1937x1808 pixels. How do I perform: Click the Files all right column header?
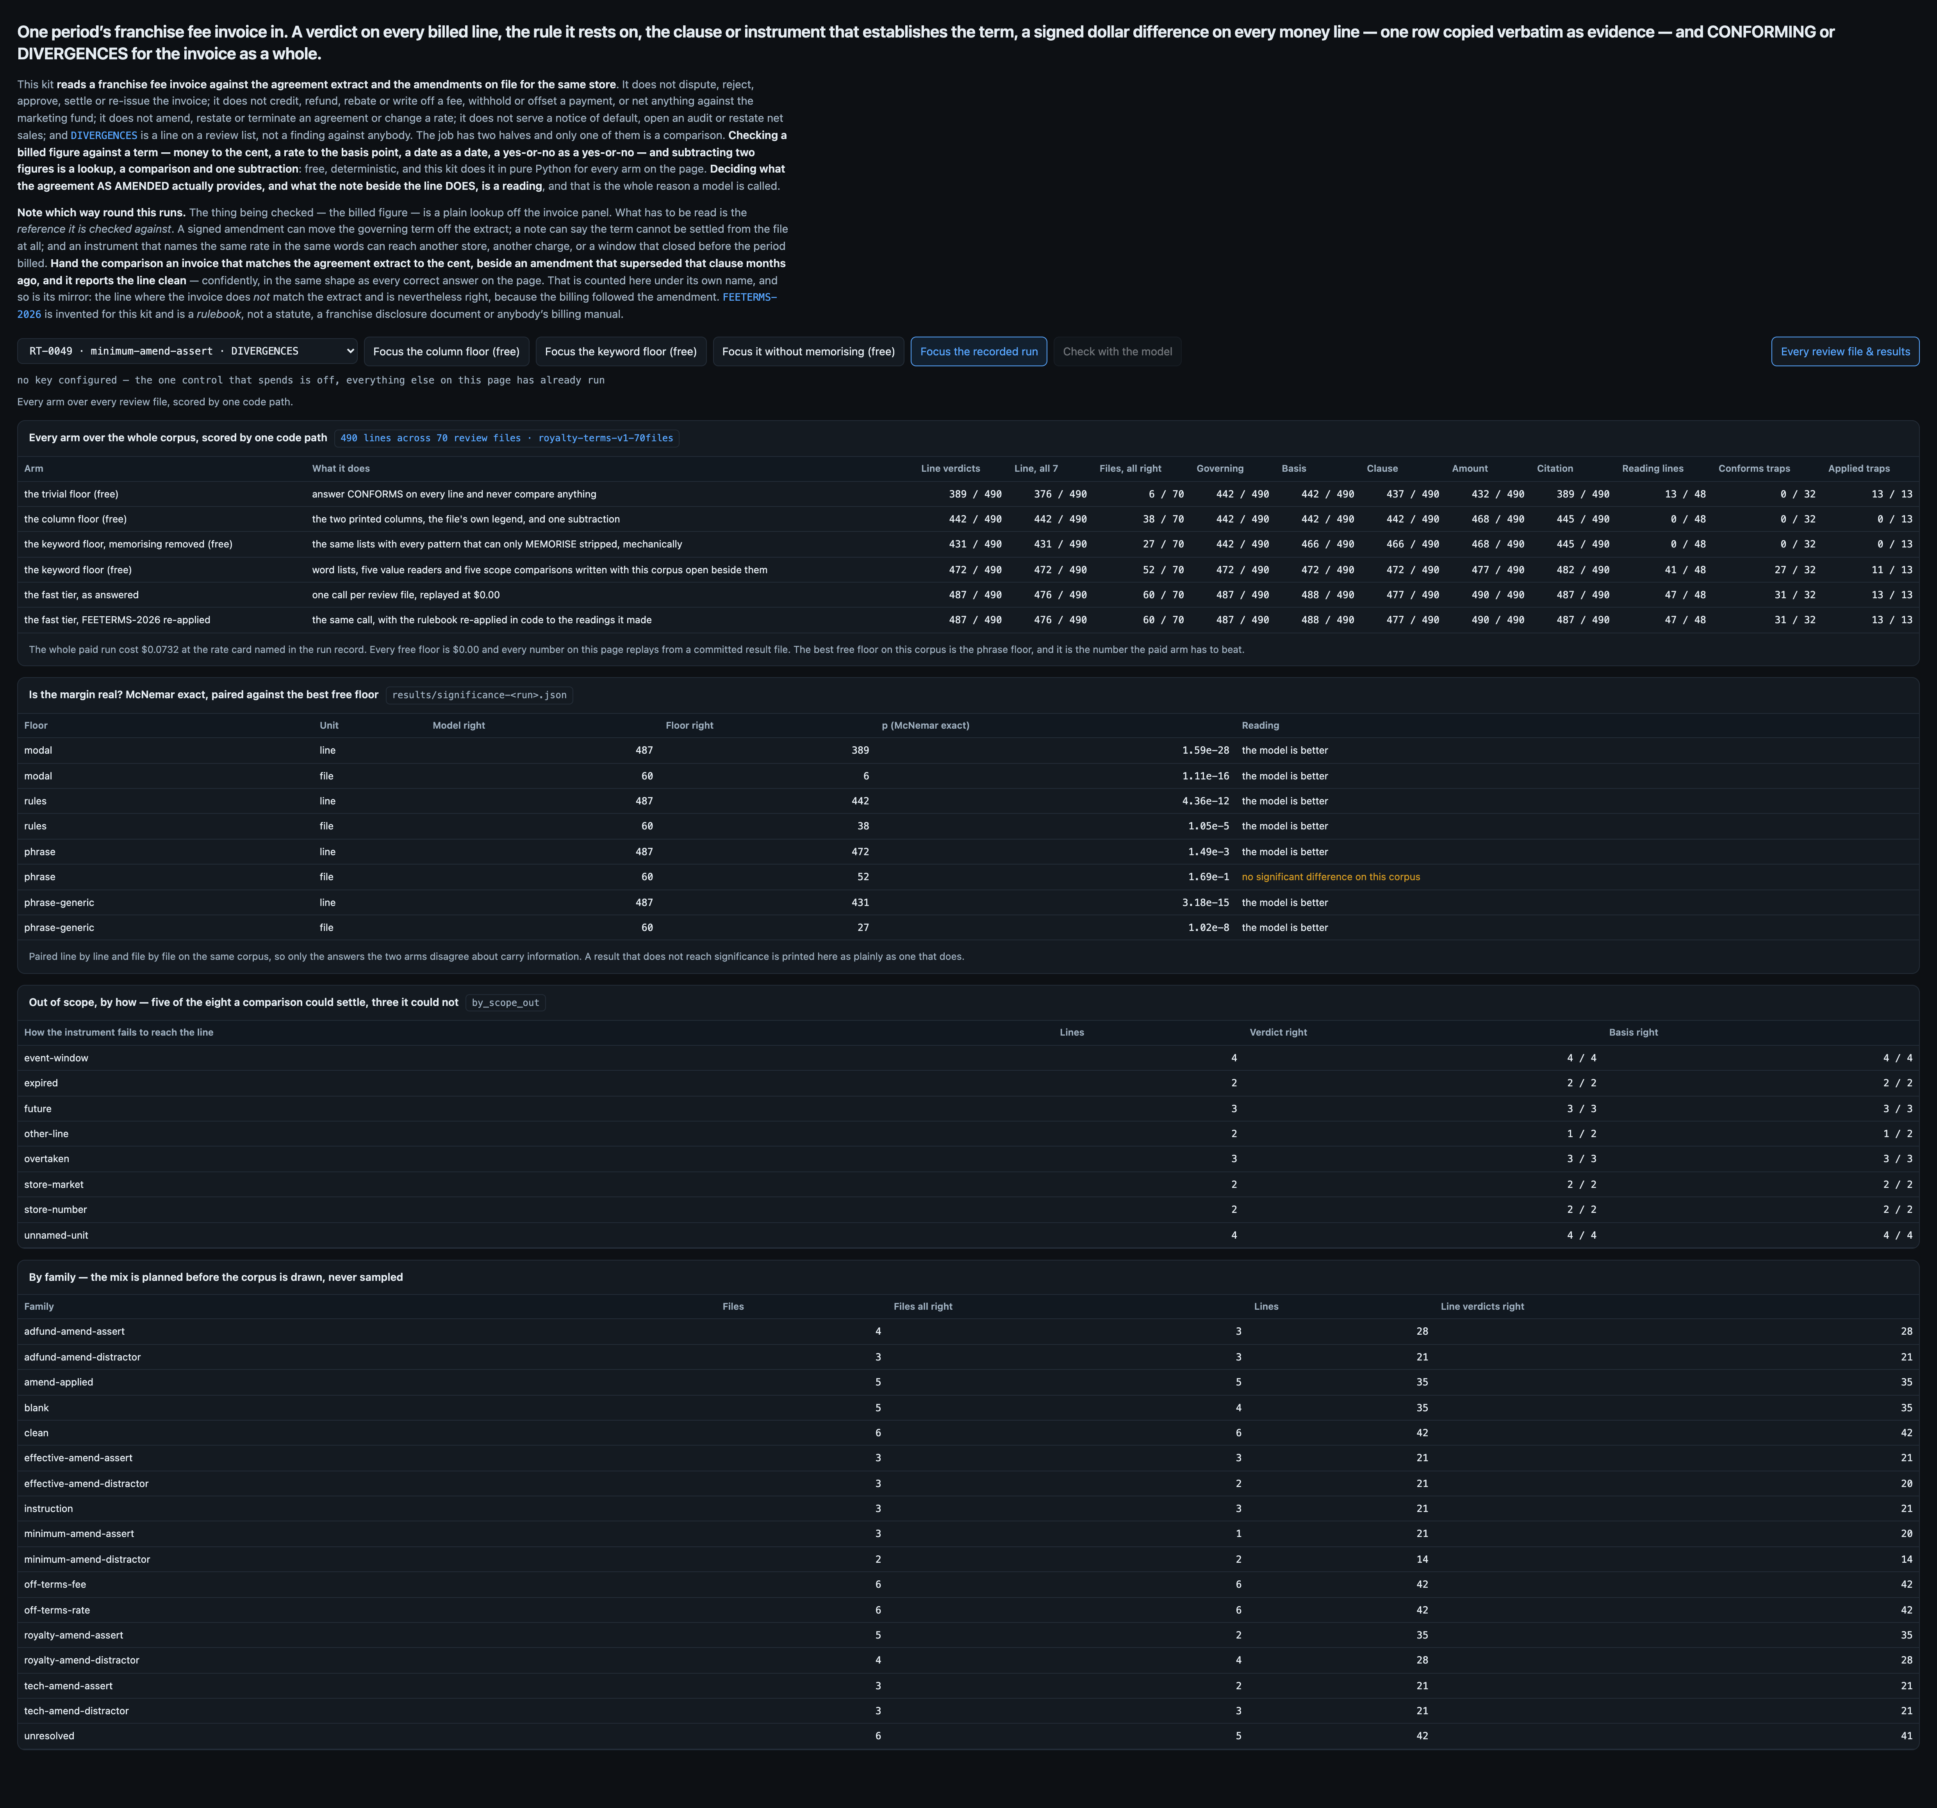pos(923,1306)
